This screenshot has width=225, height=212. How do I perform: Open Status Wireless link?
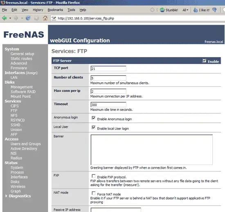coord(18,187)
